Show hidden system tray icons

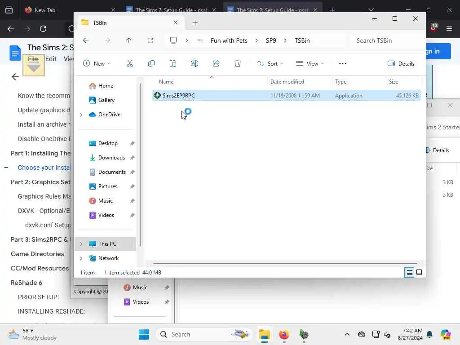[347, 334]
